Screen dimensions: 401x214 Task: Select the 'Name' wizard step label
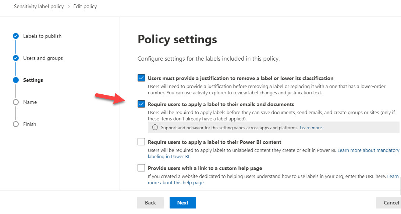[x=30, y=102]
